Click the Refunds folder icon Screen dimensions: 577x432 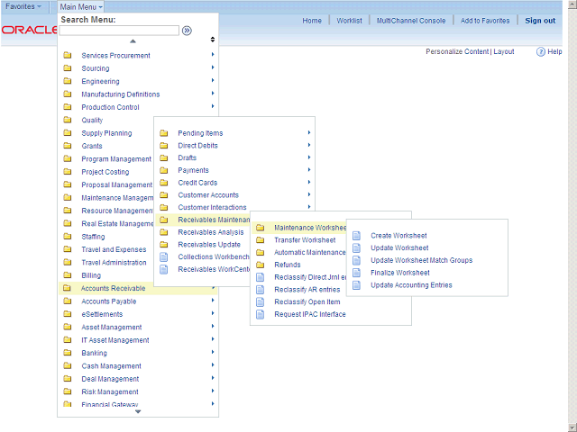261,265
